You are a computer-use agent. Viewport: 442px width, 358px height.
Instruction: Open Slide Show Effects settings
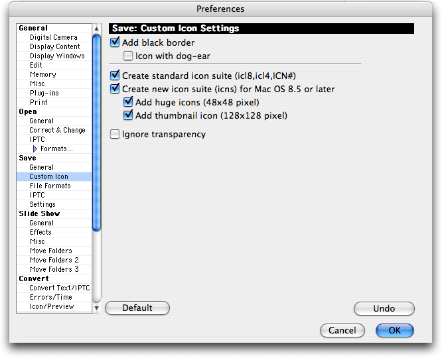(40, 233)
